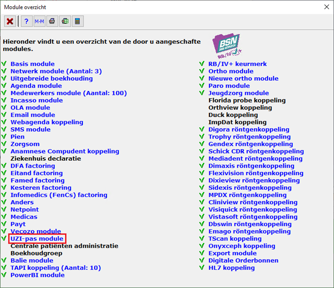Select Eitand factoring link

click(37, 173)
